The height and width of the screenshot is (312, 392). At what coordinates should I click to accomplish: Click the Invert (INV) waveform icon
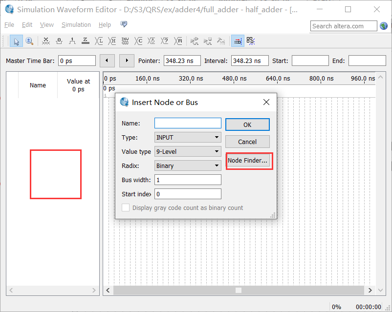click(x=125, y=41)
